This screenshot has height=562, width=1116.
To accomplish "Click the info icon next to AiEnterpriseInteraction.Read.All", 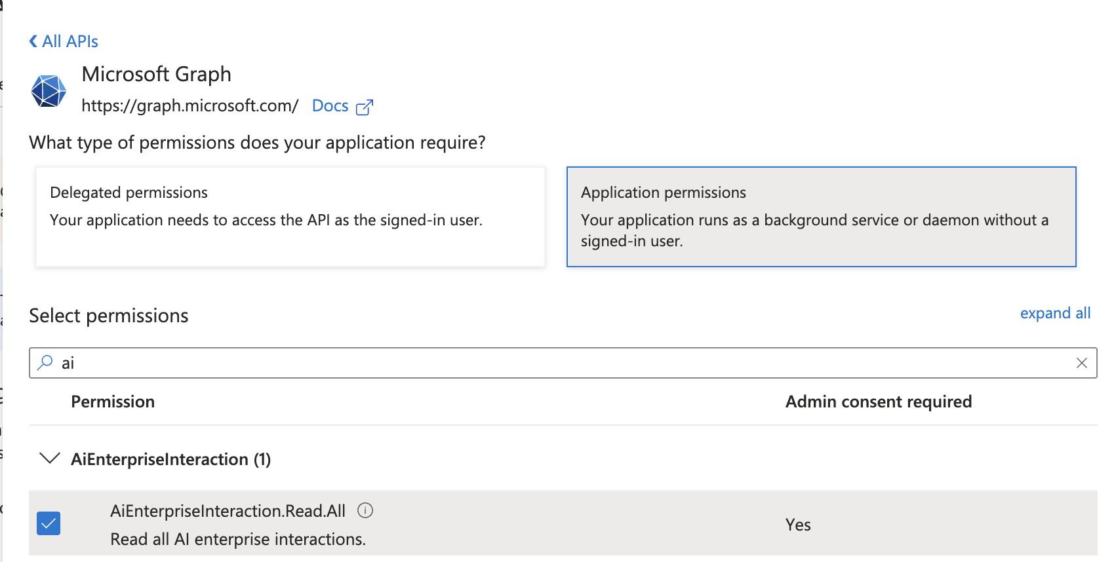I will [x=365, y=510].
